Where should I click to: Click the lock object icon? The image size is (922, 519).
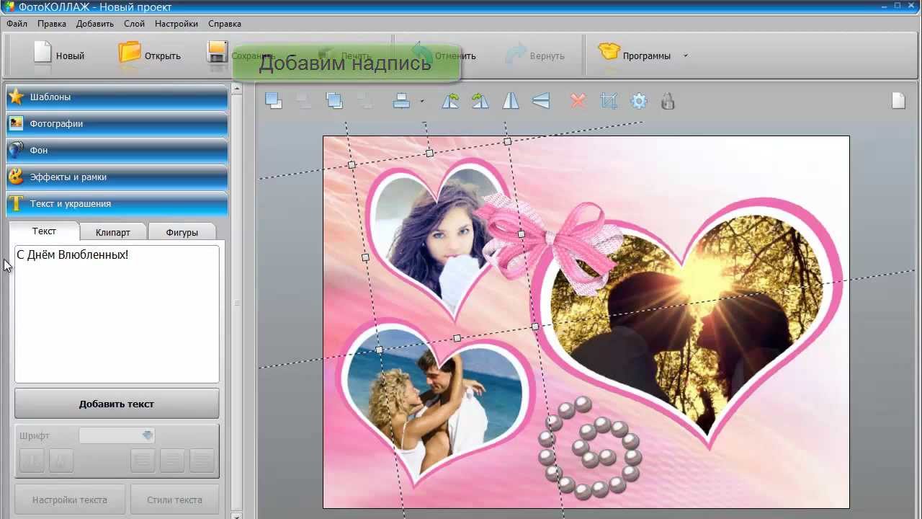[668, 101]
